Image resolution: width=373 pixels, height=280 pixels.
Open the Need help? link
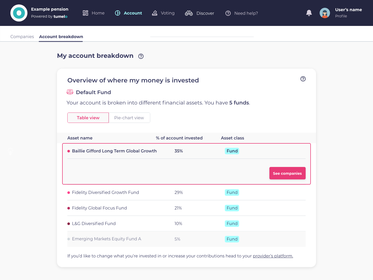[x=242, y=13]
